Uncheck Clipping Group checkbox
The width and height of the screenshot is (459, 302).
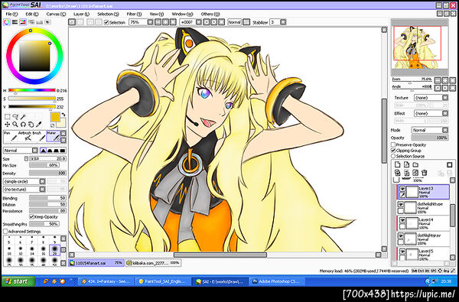click(x=393, y=151)
